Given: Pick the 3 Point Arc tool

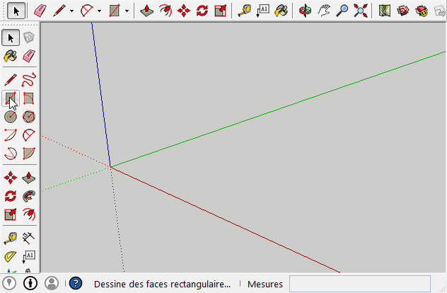Looking at the screenshot, I should [11, 153].
